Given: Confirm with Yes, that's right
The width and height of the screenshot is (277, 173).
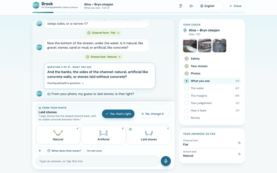Looking at the screenshot, I should [x=118, y=114].
